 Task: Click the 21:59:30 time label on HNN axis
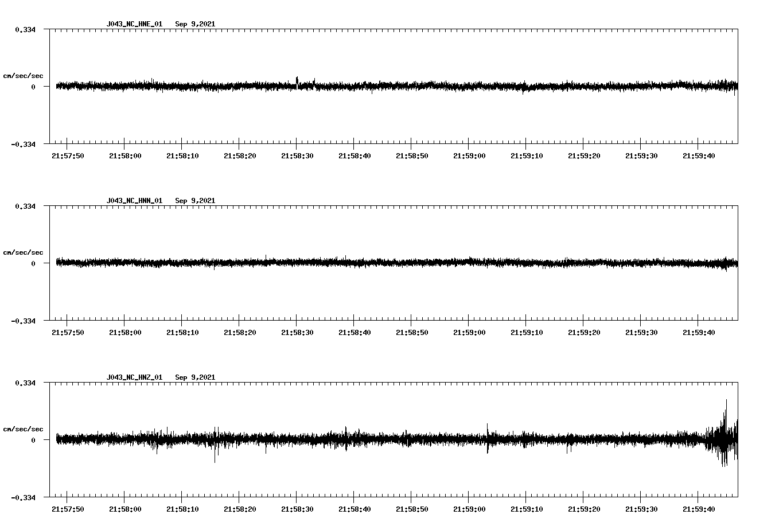point(641,333)
